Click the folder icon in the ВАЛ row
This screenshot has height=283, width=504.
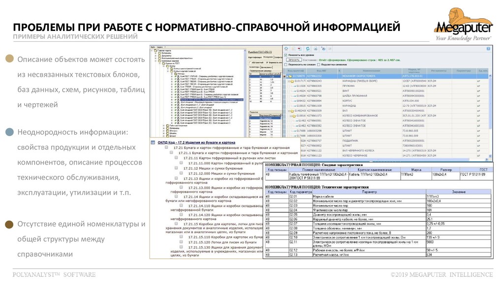pyautogui.click(x=292, y=111)
